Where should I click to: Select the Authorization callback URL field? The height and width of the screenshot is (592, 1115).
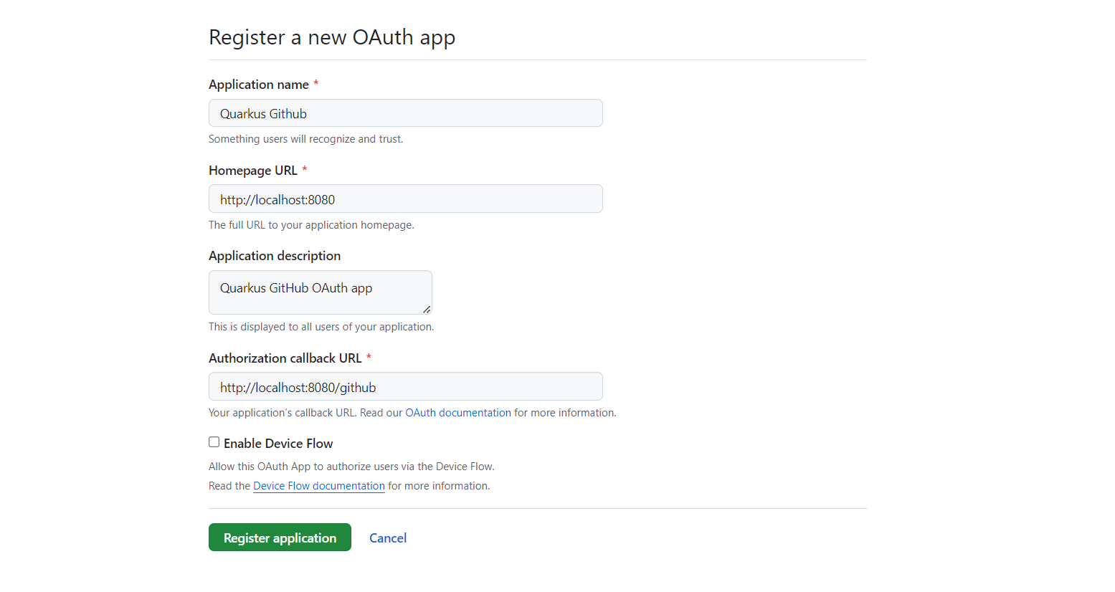(405, 386)
